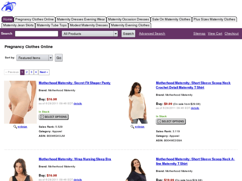This screenshot has height=181, width=242.
Task: Click magnifier icon under Crochet T Shirt image
Action: point(132,127)
